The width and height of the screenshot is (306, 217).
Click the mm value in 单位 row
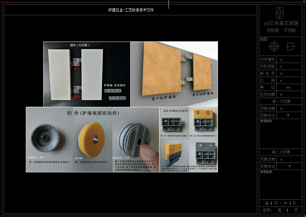[288, 88]
